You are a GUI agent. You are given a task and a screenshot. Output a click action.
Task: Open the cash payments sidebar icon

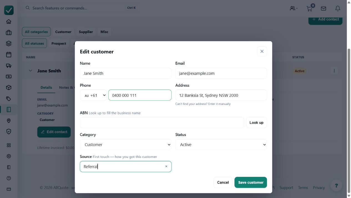coord(9,76)
